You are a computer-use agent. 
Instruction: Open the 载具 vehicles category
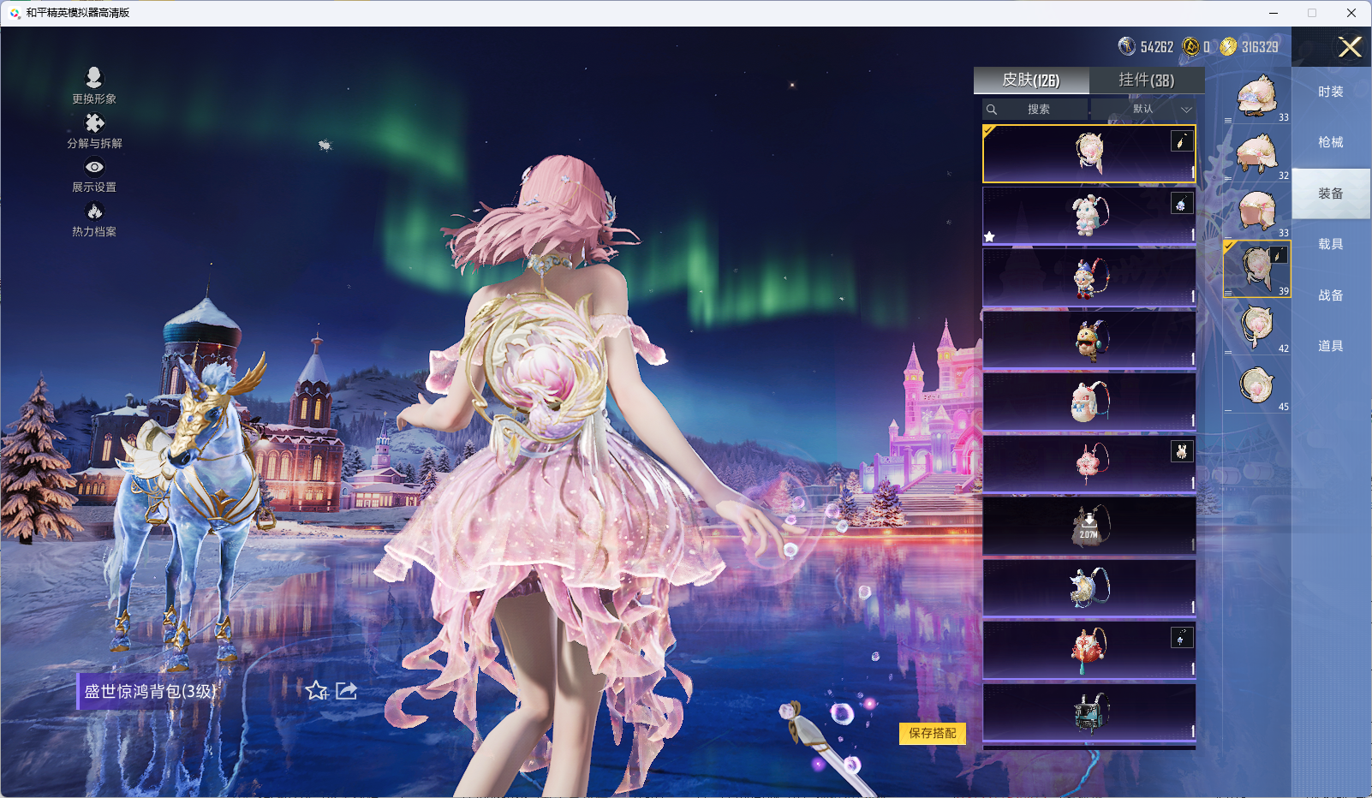pyautogui.click(x=1330, y=244)
